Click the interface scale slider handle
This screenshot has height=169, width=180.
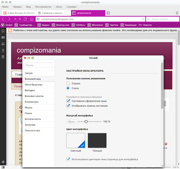(x=86, y=121)
